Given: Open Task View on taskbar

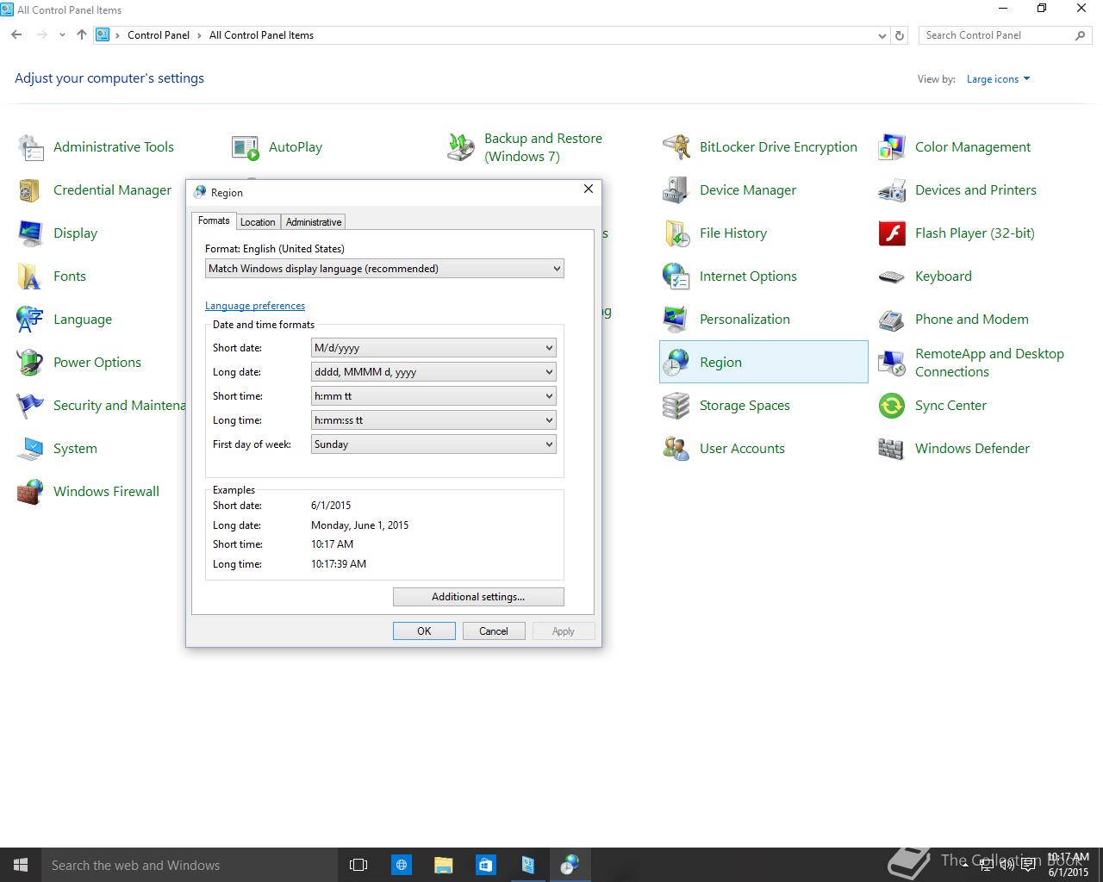Looking at the screenshot, I should (x=358, y=865).
